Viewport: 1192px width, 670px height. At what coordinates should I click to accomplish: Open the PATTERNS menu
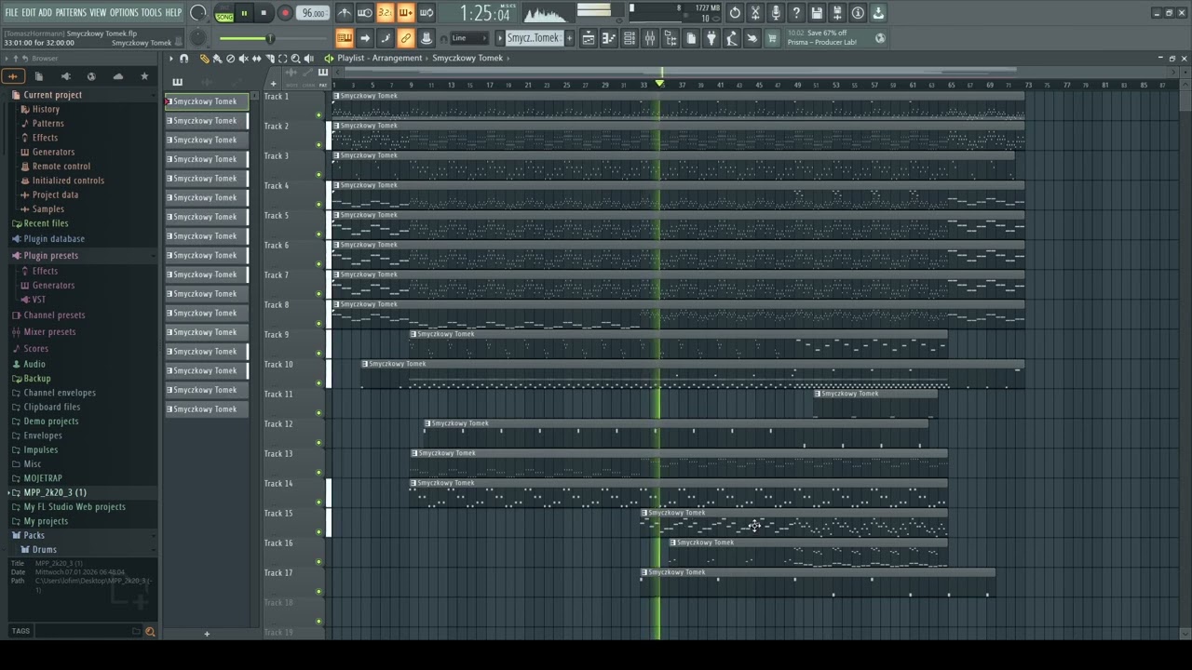tap(71, 12)
